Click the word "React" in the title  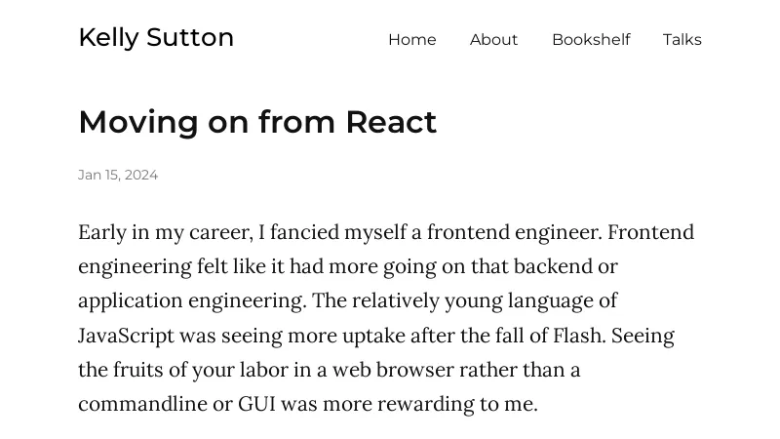point(391,122)
